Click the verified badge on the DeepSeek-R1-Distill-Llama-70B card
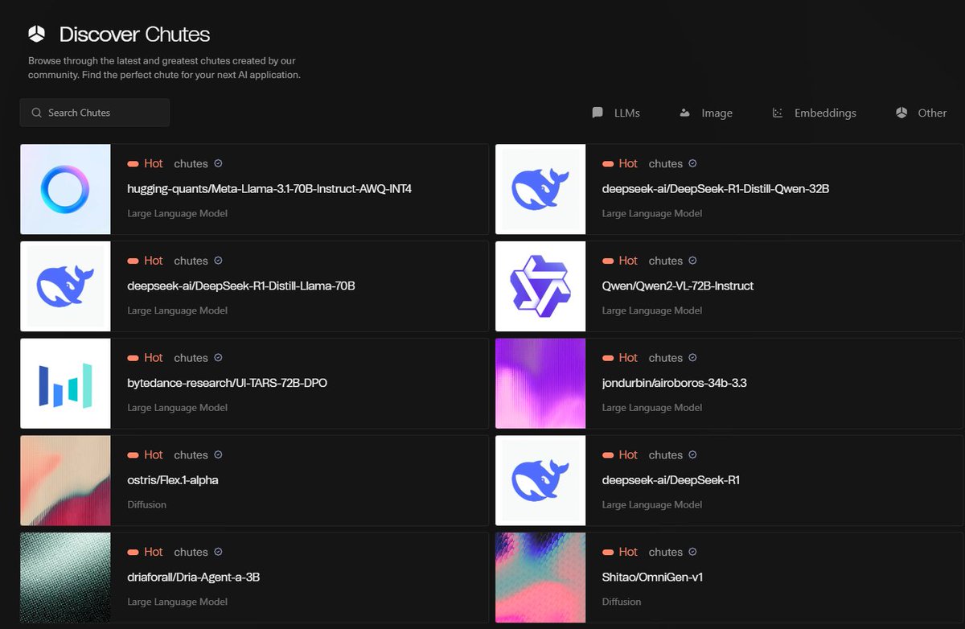965x629 pixels. 218,261
